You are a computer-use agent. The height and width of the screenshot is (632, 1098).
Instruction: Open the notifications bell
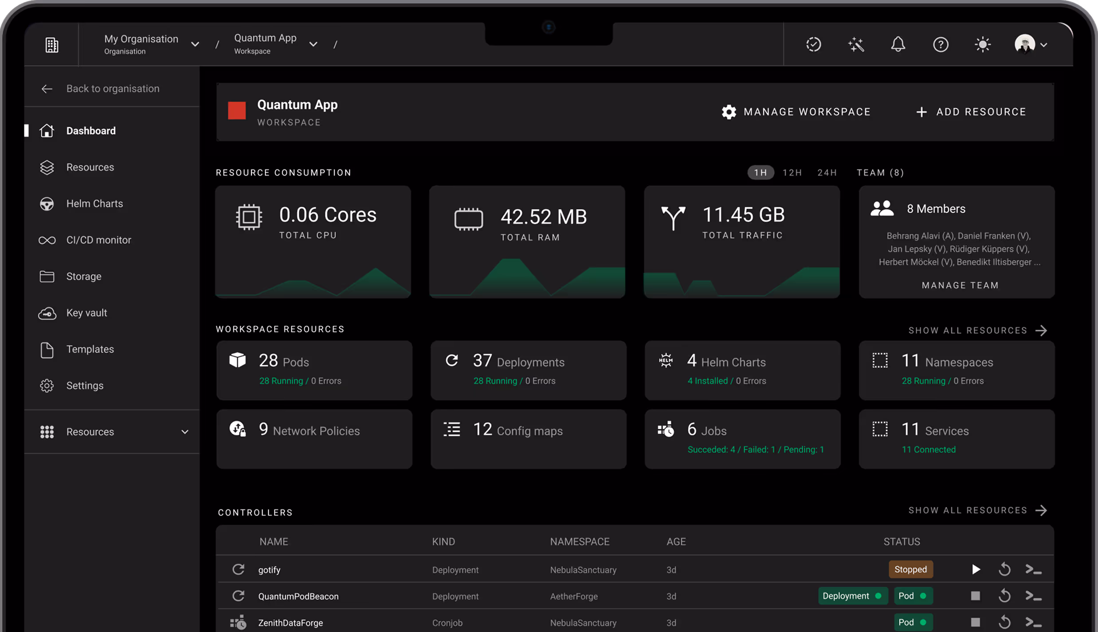[x=898, y=44]
